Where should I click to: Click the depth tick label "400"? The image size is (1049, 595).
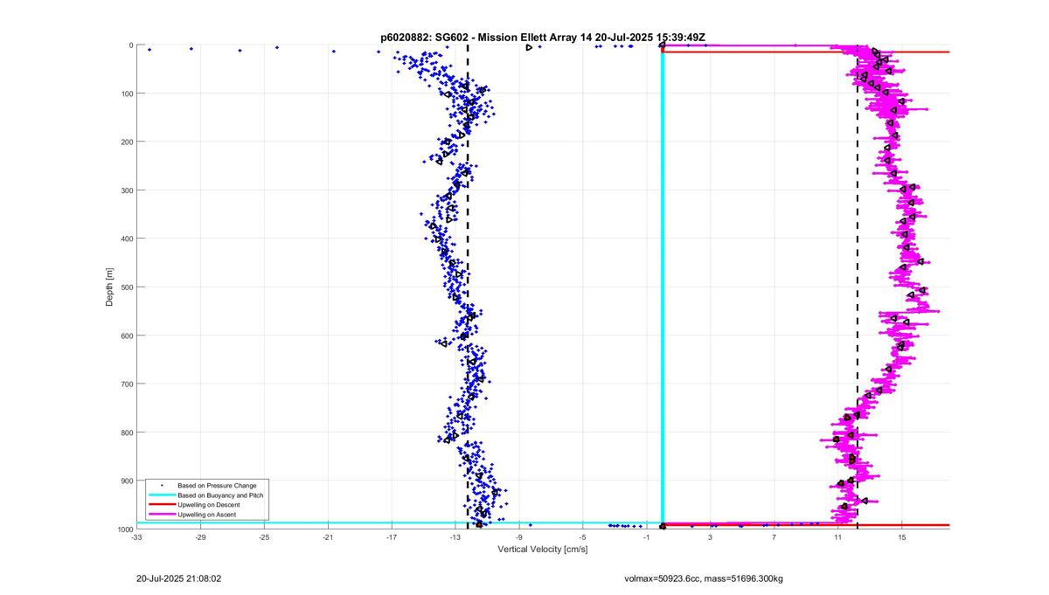[x=128, y=239]
